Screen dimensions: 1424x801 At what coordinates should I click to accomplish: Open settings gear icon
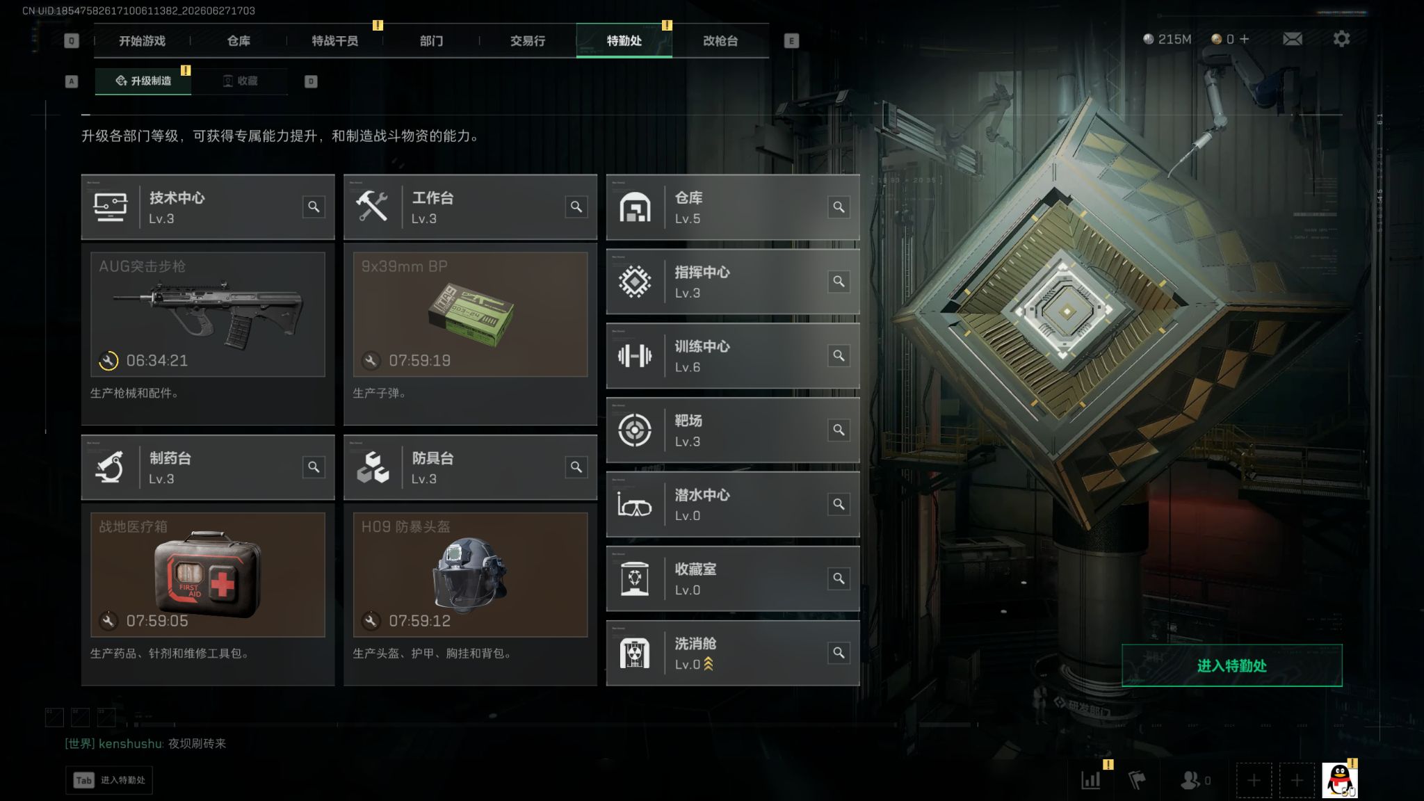pos(1341,39)
